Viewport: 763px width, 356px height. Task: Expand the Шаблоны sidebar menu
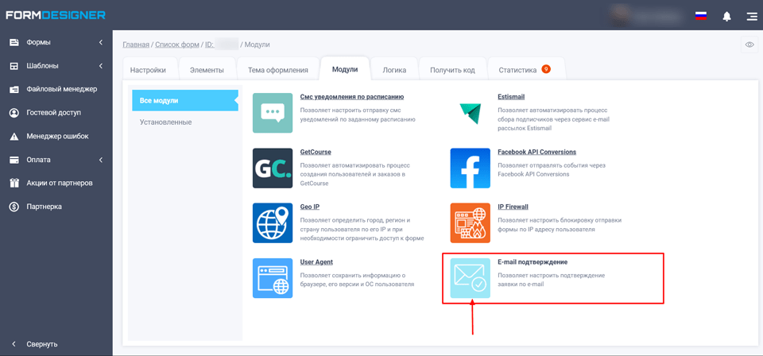tap(56, 66)
